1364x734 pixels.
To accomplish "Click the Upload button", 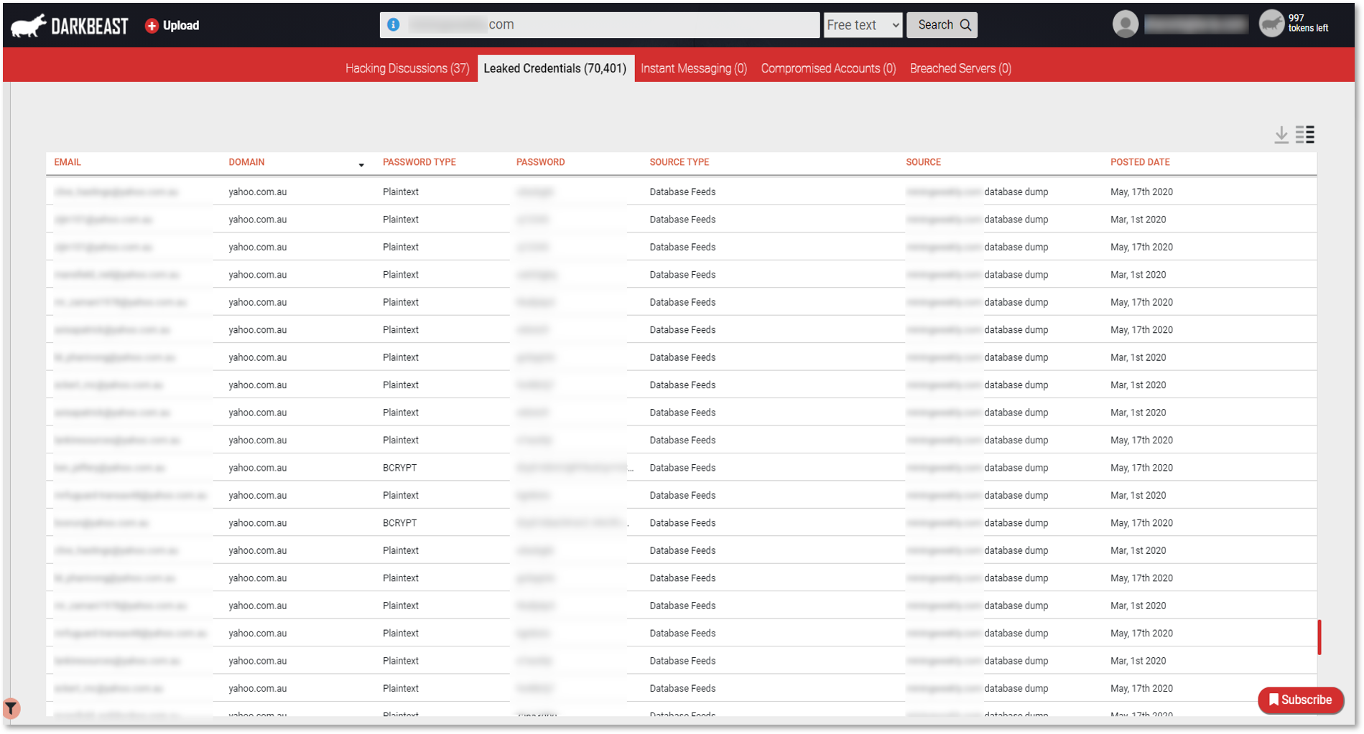I will pos(172,26).
